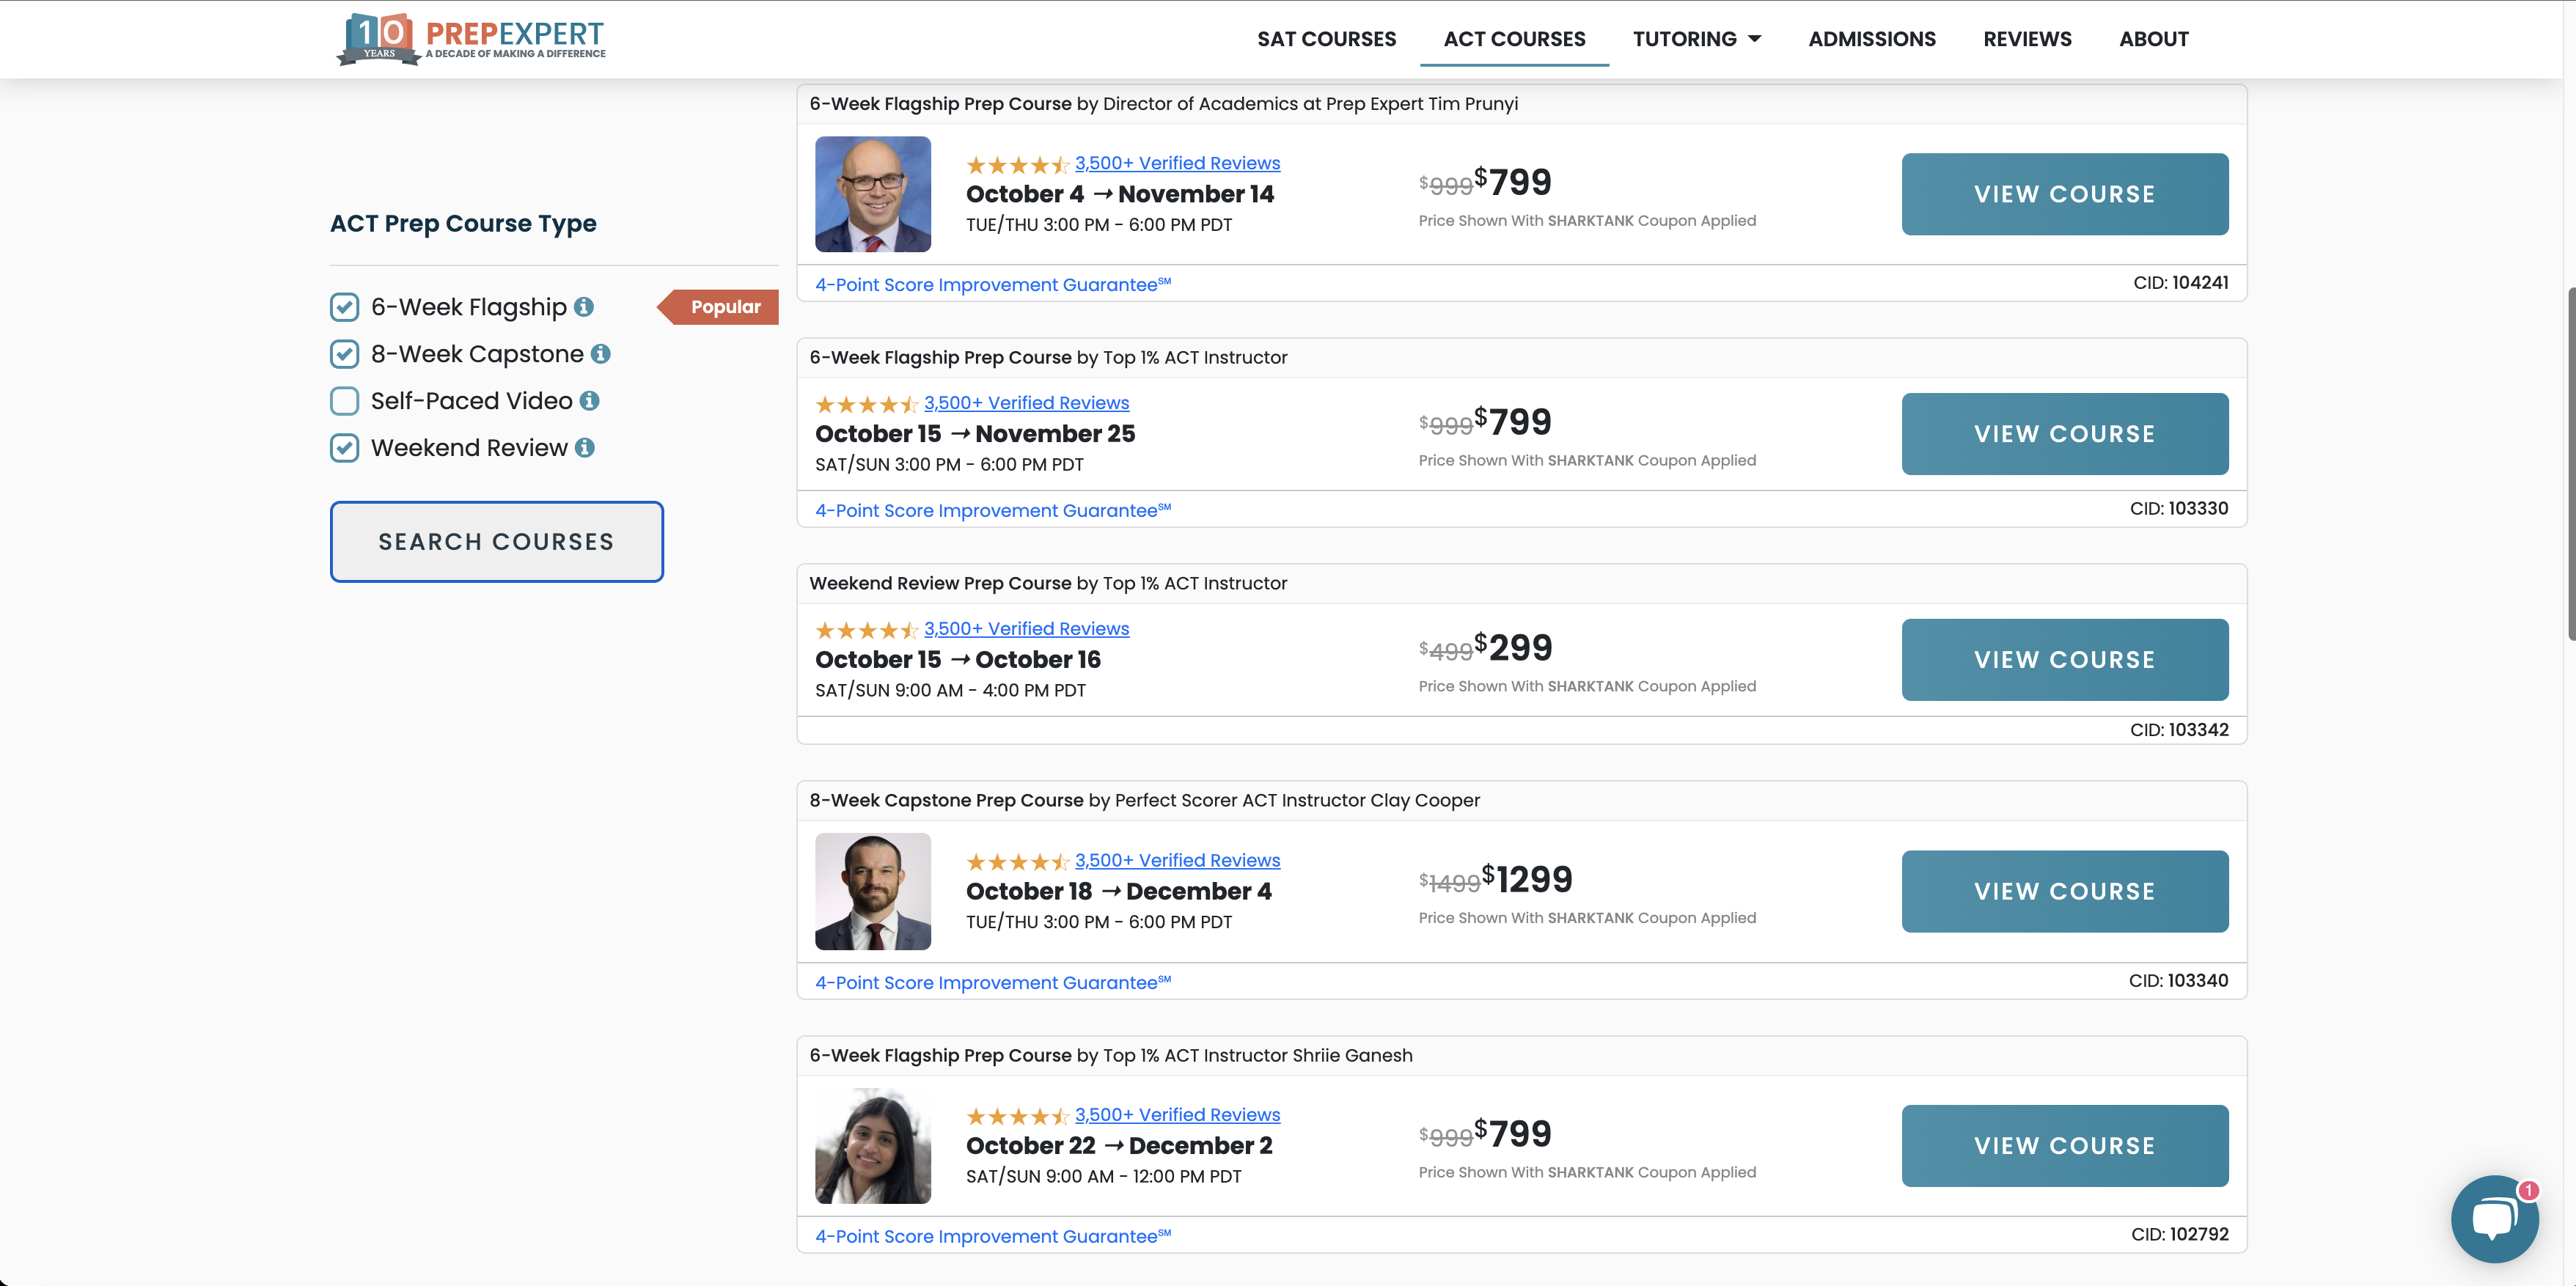Screen dimensions: 2576x1286
Task: Open Verified Reviews link for Weekend Review course
Action: click(x=1026, y=629)
